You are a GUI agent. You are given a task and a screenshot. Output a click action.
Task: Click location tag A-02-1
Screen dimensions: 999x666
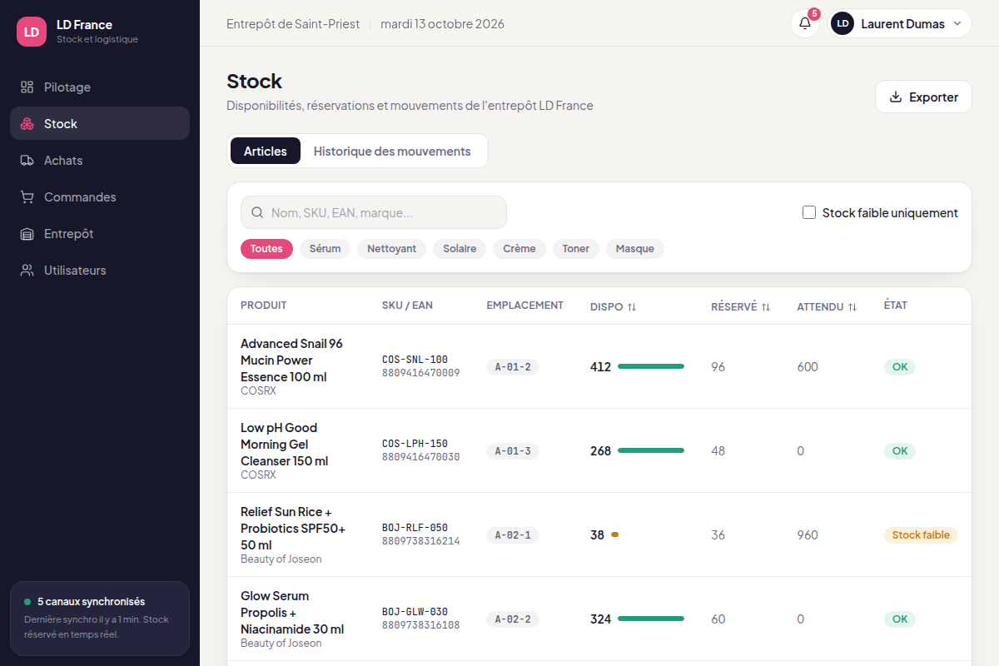point(513,535)
